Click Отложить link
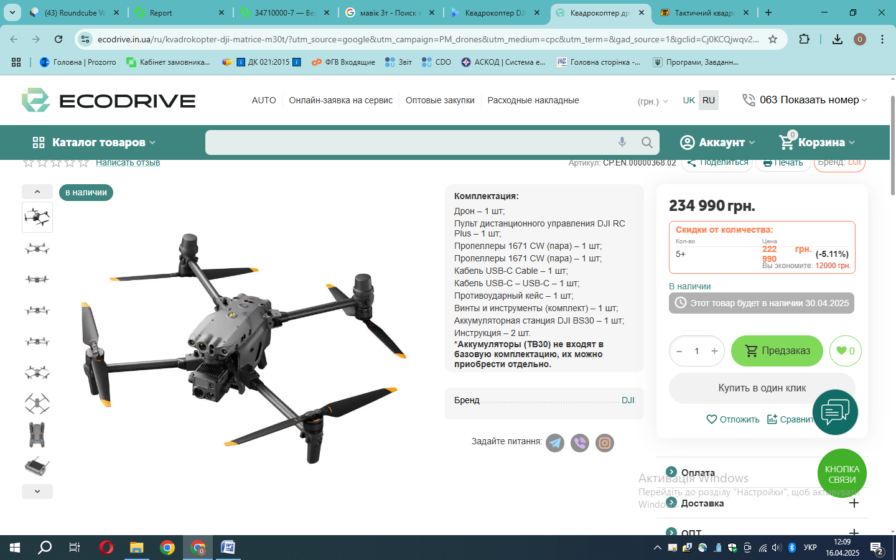 [733, 419]
